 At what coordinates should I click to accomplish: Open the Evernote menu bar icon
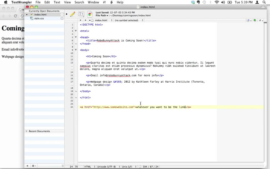coord(198,2)
